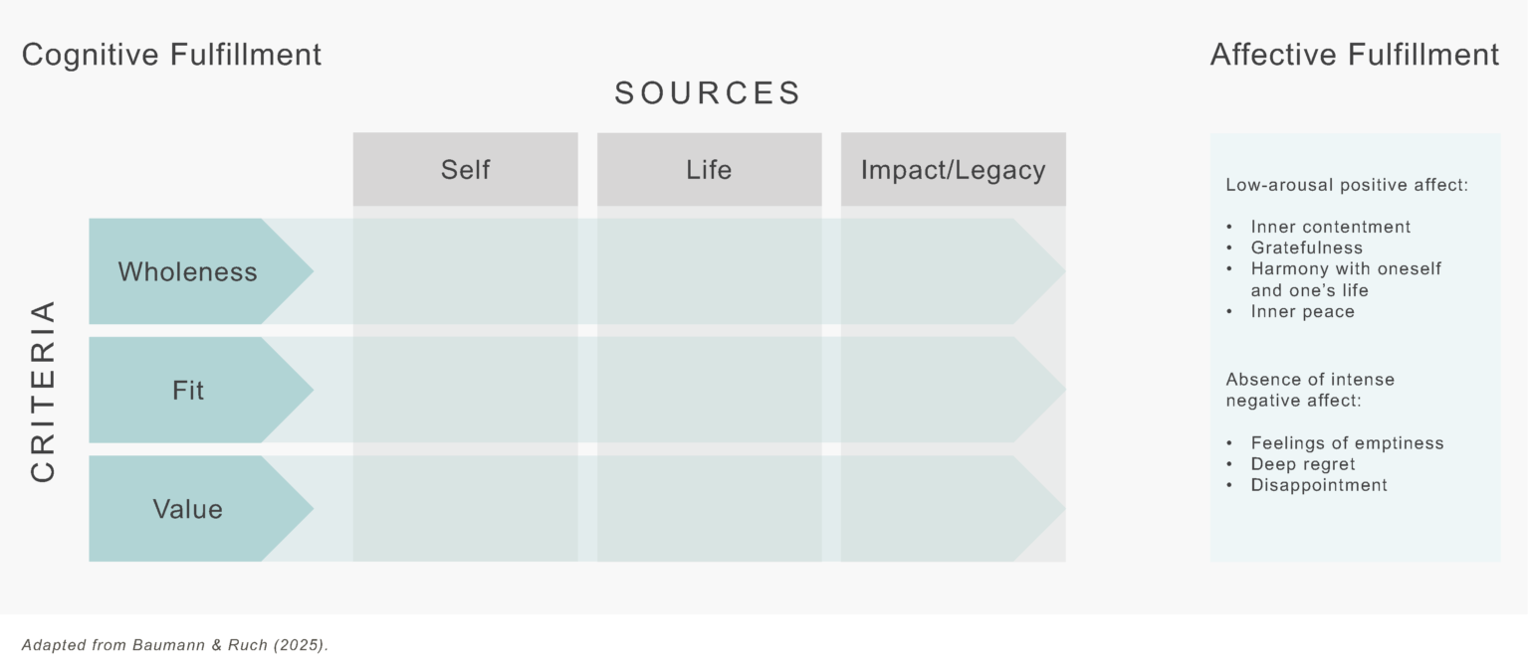Click the Inner contentment bullet item
This screenshot has height=670, width=1529.
click(x=1330, y=227)
